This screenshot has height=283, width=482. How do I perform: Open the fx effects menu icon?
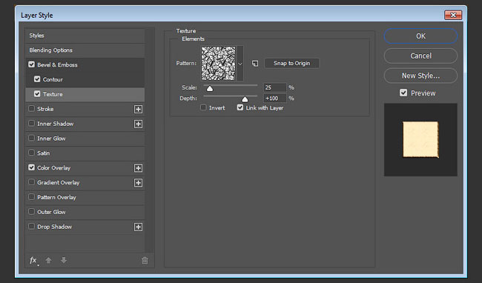34,261
